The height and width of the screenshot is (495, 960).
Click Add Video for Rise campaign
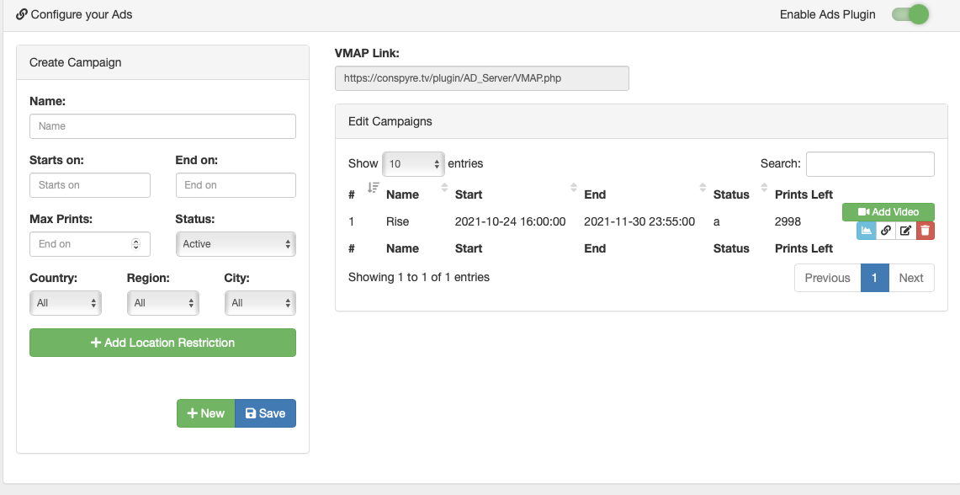point(888,212)
